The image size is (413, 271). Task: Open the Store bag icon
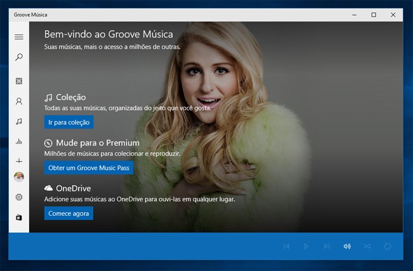(19, 218)
